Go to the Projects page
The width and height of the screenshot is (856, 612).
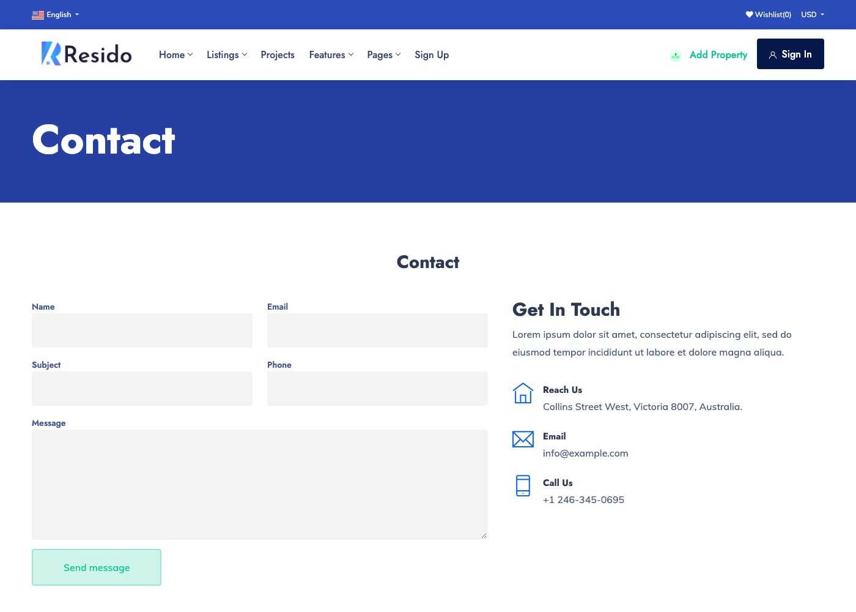[278, 55]
